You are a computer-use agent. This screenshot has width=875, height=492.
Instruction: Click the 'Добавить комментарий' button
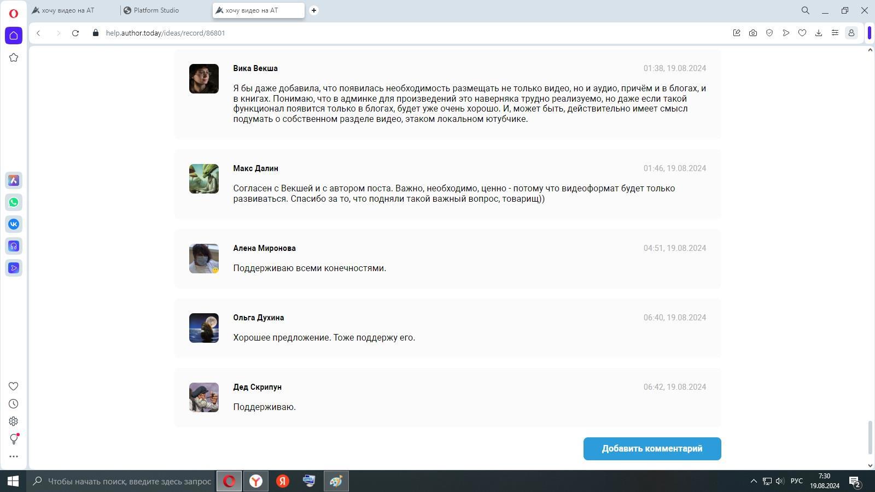tap(652, 449)
